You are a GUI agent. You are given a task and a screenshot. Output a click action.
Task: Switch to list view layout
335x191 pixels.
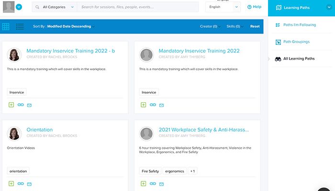click(20, 27)
